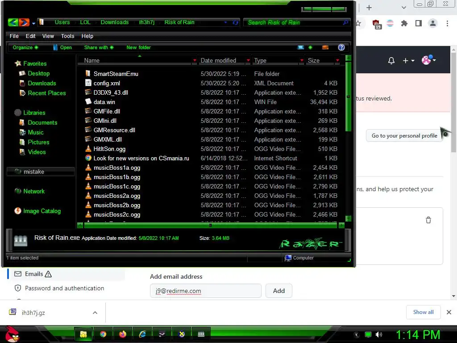Select the HitItSon.ogg VLC icon
Viewport: 457px width, 343px height.
(x=88, y=148)
